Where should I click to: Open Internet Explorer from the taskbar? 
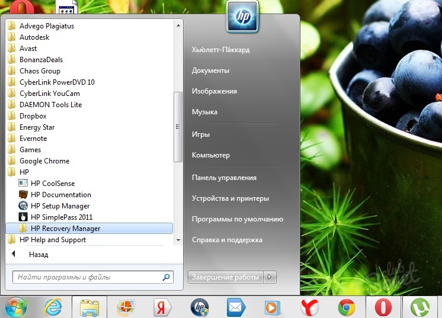click(53, 307)
